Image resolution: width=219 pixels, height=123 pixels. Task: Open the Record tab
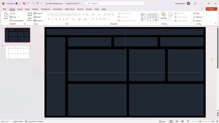(80, 9)
